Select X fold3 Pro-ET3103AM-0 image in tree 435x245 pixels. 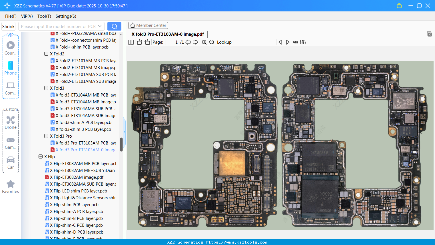pyautogui.click(x=83, y=150)
